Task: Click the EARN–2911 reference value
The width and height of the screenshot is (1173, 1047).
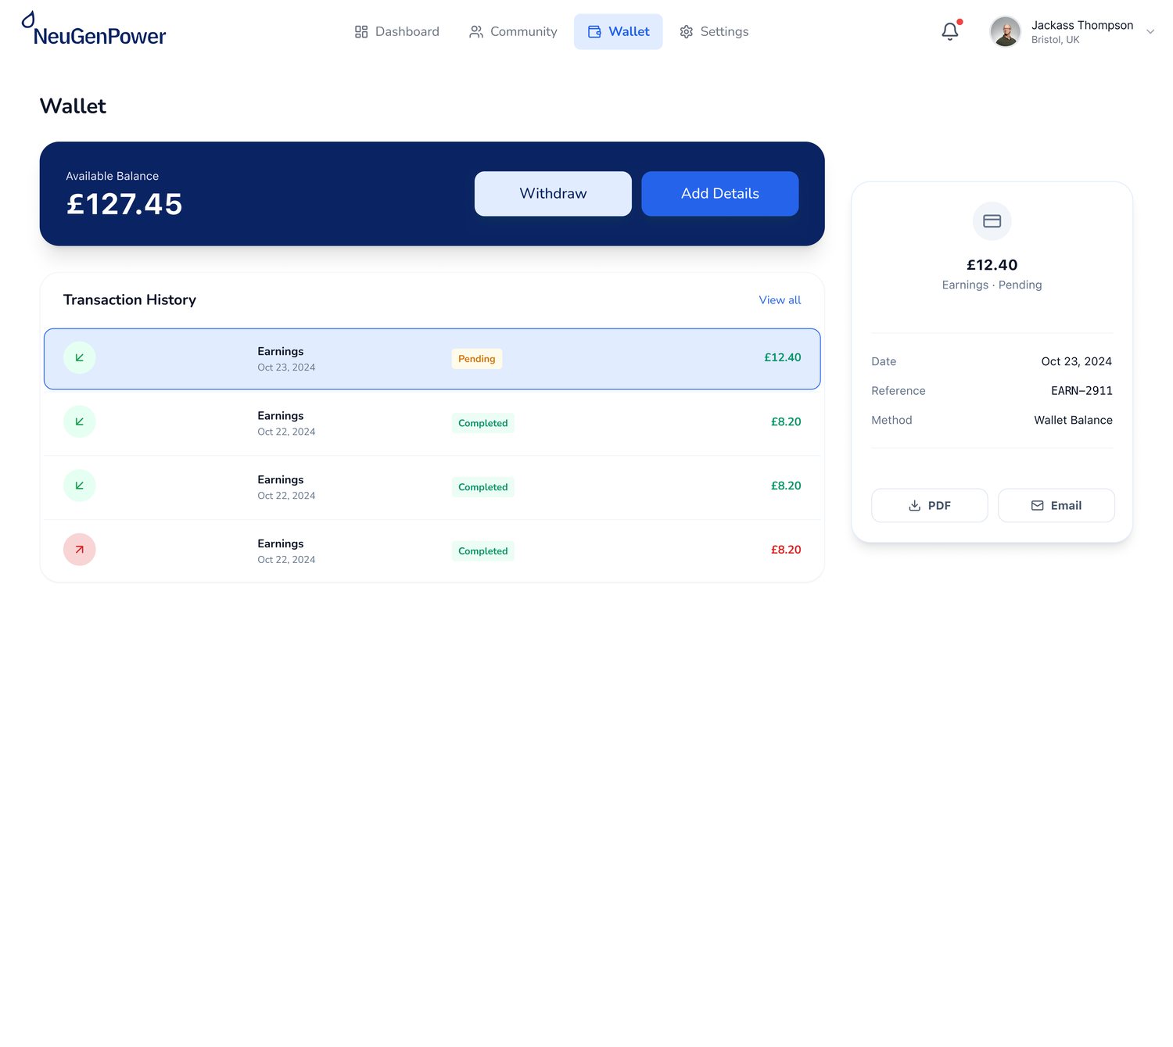Action: click(x=1082, y=391)
